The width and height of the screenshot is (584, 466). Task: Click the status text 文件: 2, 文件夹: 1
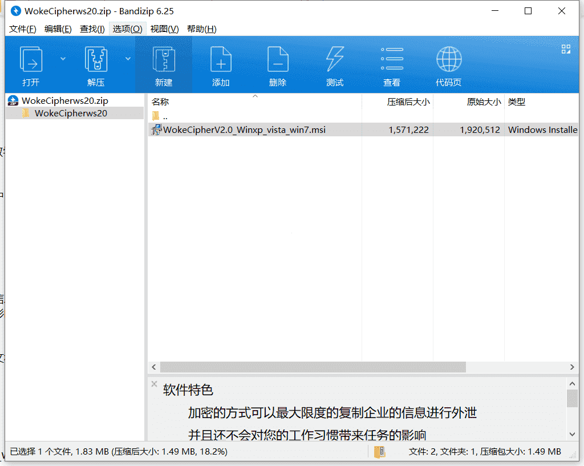[441, 452]
